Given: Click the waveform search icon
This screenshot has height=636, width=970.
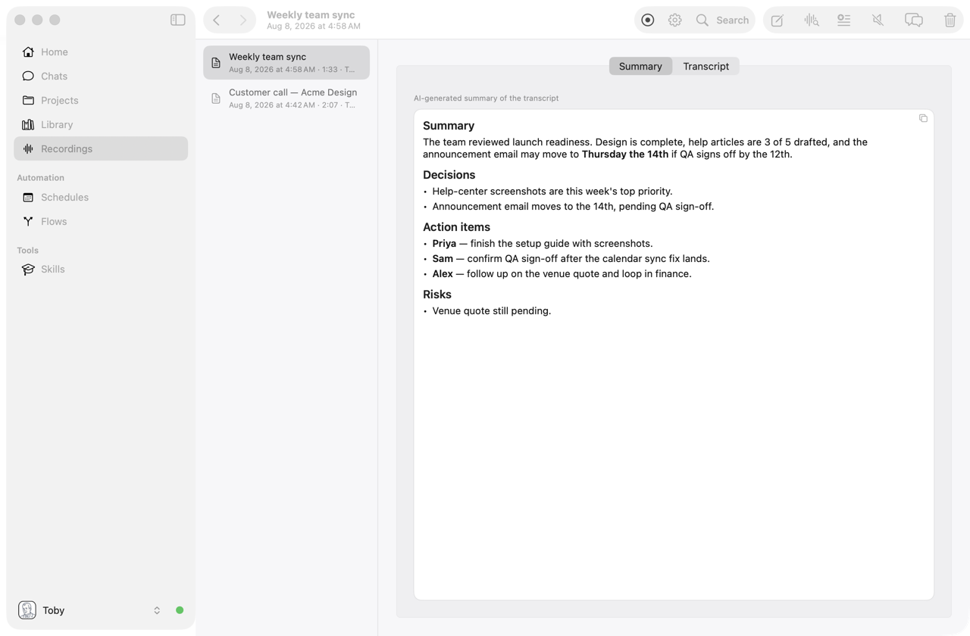Looking at the screenshot, I should coord(812,20).
